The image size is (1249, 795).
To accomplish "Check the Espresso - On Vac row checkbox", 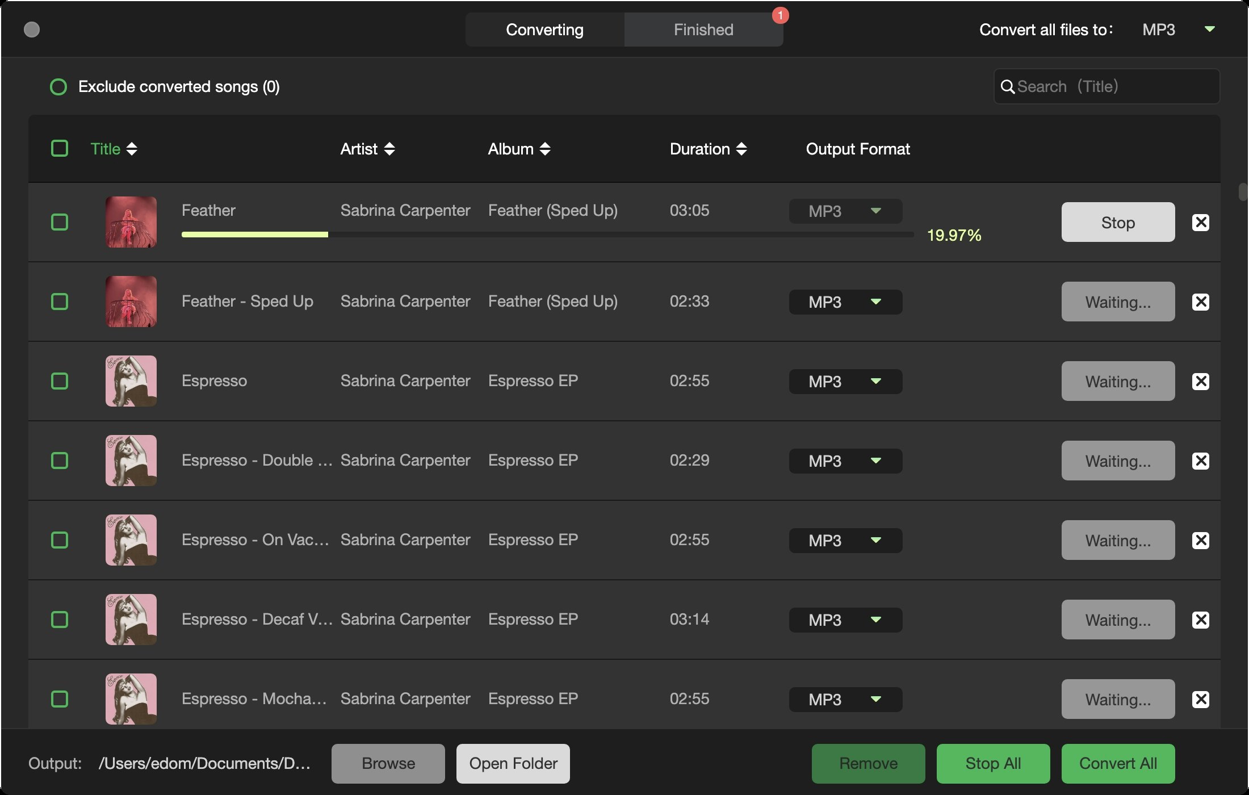I will point(60,540).
